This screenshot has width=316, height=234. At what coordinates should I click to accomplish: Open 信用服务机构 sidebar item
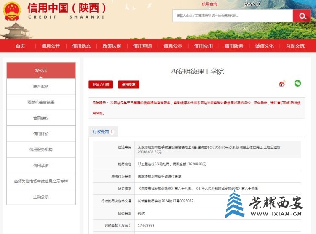point(41,149)
